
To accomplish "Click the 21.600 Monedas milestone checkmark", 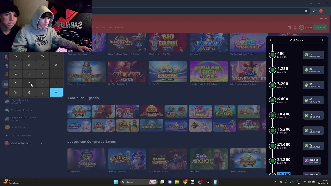I will 272,145.
